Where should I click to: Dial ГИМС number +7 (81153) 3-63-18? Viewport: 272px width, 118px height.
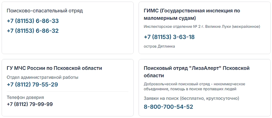pyautogui.click(x=169, y=37)
